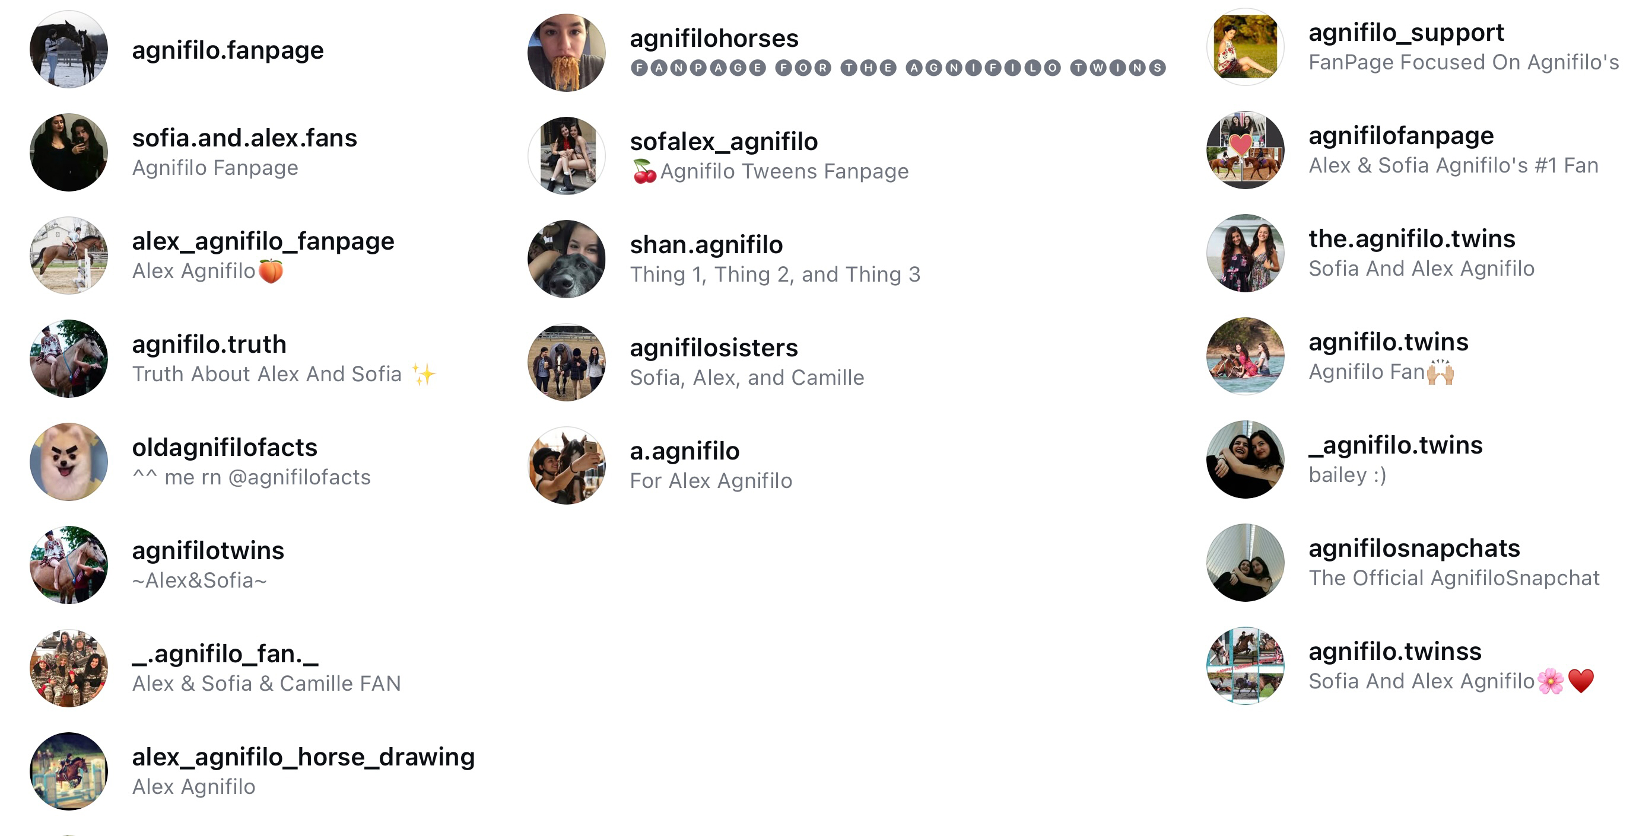1652x836 pixels.
Task: Open the agnifilo_support username link
Action: tap(1406, 32)
